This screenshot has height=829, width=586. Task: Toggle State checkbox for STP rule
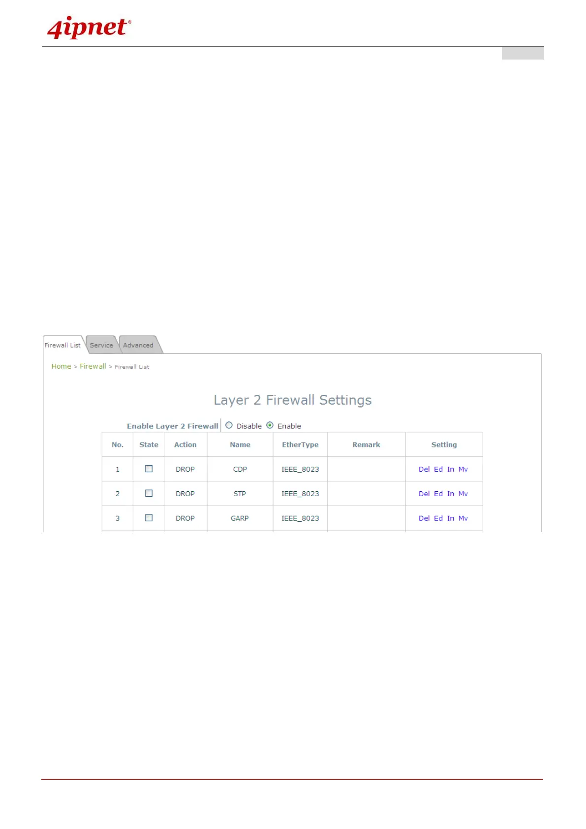149,493
